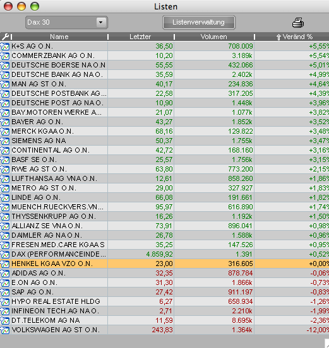Screen dimensions: 329x348
Task: Open chart icon for HYPO REAL ESTATE HLDG
Action: click(x=5, y=301)
